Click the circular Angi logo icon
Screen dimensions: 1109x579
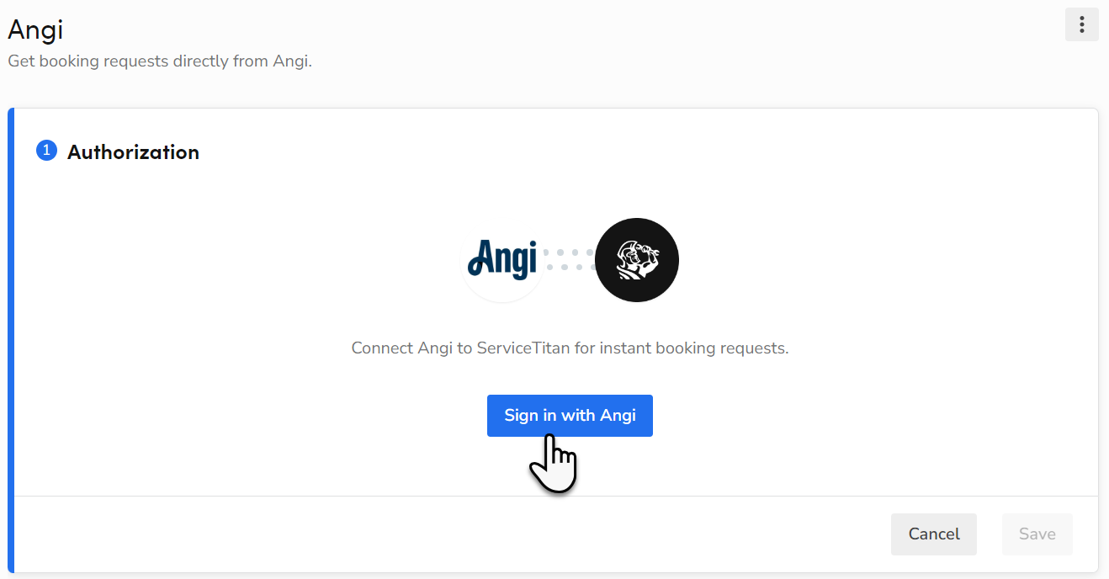[x=502, y=260]
